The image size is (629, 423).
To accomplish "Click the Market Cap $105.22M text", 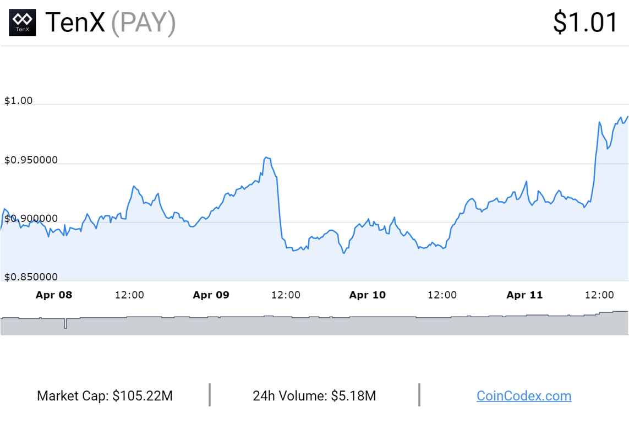I will 105,395.
